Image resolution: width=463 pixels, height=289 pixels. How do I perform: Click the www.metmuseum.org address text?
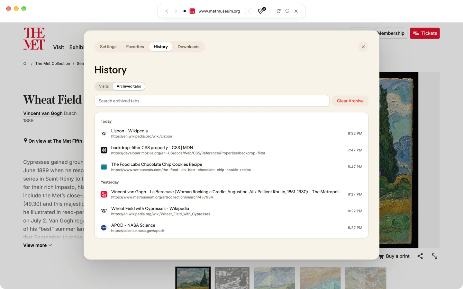(x=219, y=11)
